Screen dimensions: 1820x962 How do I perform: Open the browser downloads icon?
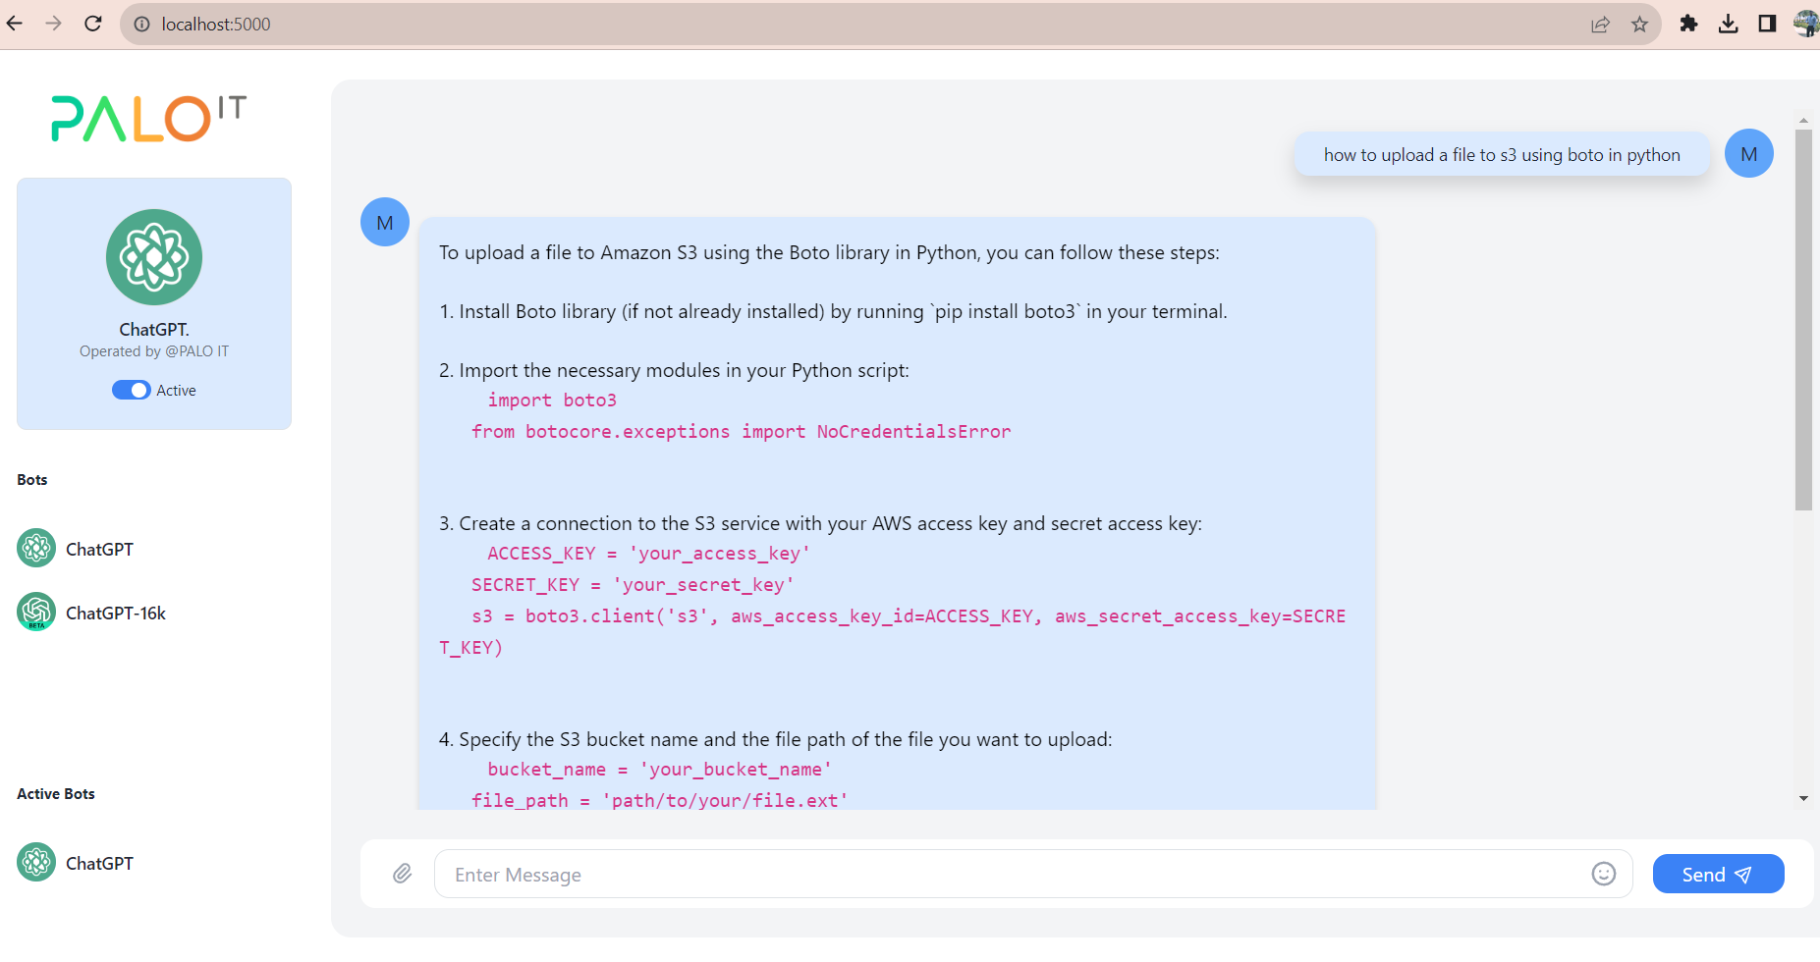point(1729,24)
